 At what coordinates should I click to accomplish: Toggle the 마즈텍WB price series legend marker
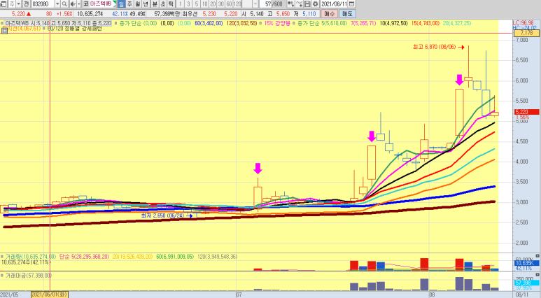2,24
